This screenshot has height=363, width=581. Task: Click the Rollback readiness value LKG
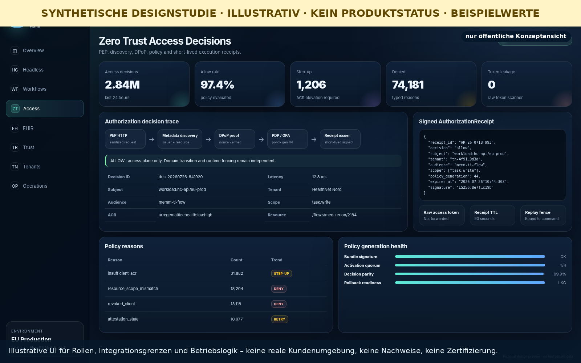pyautogui.click(x=562, y=283)
